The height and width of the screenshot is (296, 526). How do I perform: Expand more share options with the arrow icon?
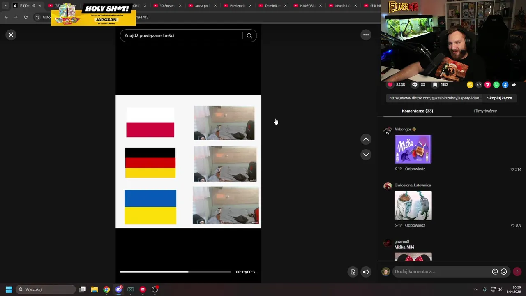[514, 85]
